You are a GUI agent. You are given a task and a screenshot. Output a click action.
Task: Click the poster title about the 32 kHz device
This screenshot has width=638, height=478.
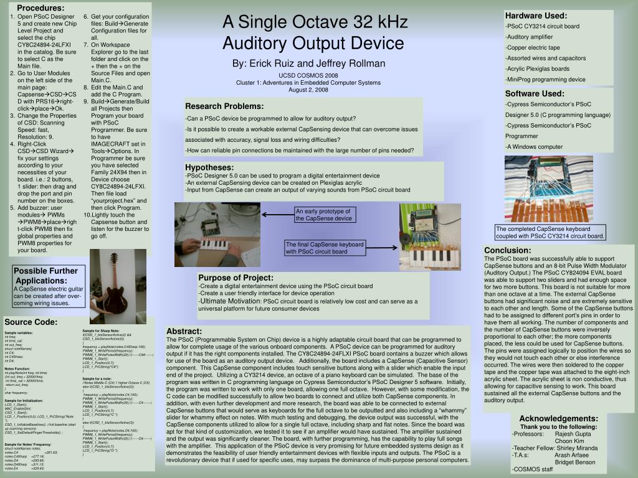315,32
